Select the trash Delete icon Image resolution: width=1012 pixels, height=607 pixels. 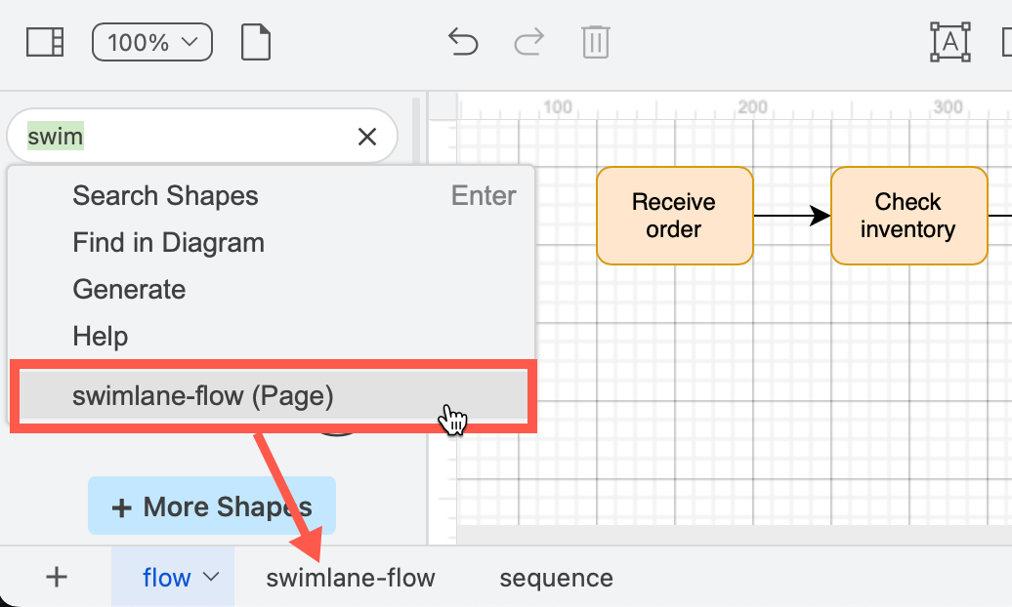(596, 41)
